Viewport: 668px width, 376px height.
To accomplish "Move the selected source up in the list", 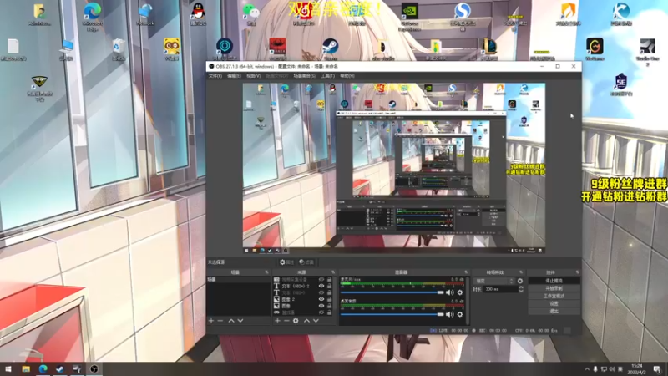I will coord(306,321).
